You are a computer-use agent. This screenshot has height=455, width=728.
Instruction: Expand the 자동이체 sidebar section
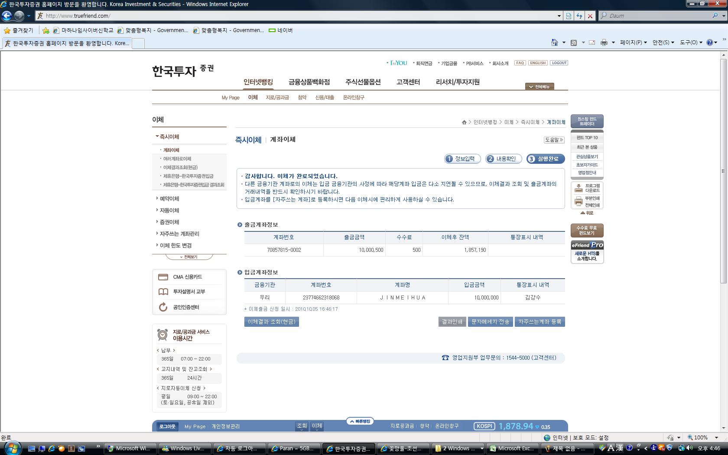point(169,210)
